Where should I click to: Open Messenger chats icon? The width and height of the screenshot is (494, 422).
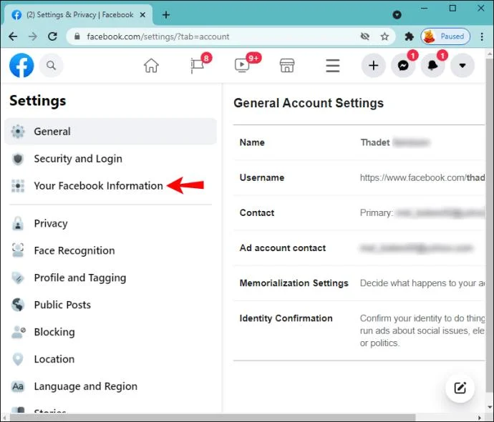[x=403, y=66]
